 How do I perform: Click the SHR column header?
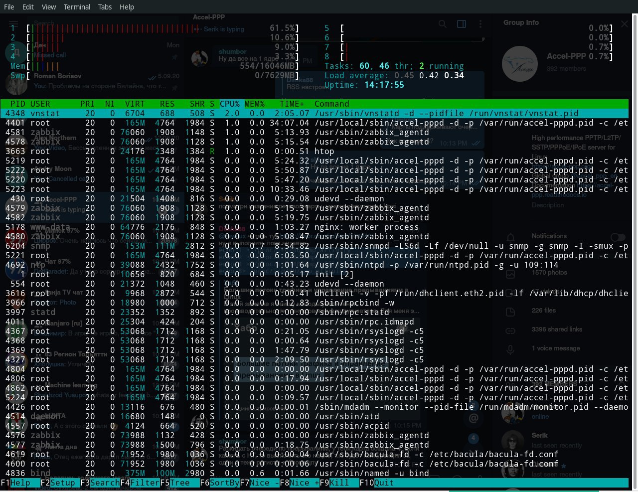(197, 104)
